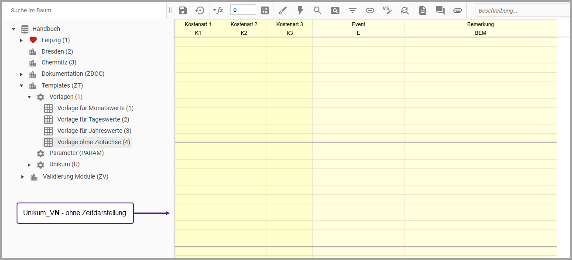Click the calculator icon beside number field
The width and height of the screenshot is (572, 260).
[265, 10]
